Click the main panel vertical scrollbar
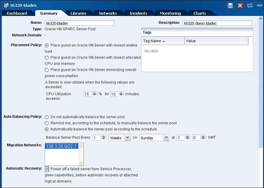 pos(260,84)
